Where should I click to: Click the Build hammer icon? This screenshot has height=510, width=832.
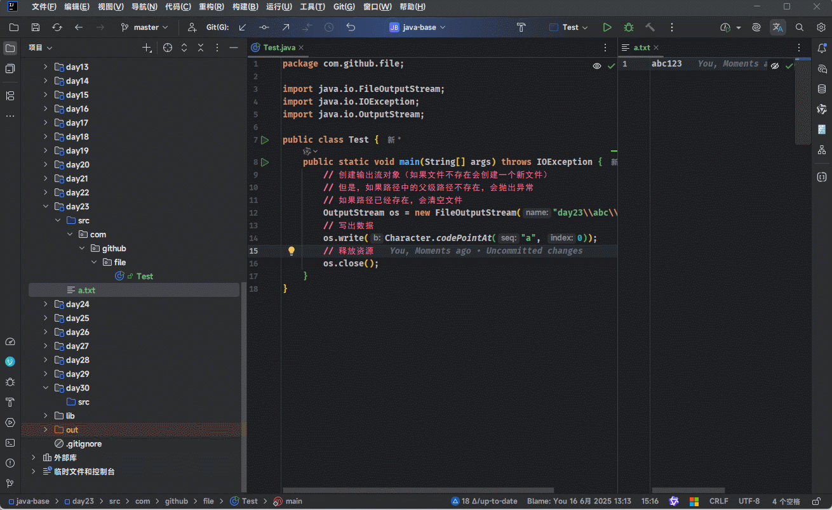click(x=650, y=27)
